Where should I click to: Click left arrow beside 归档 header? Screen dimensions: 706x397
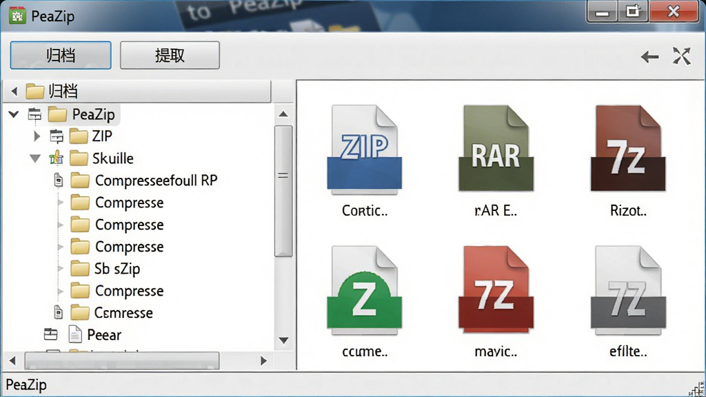coord(14,92)
